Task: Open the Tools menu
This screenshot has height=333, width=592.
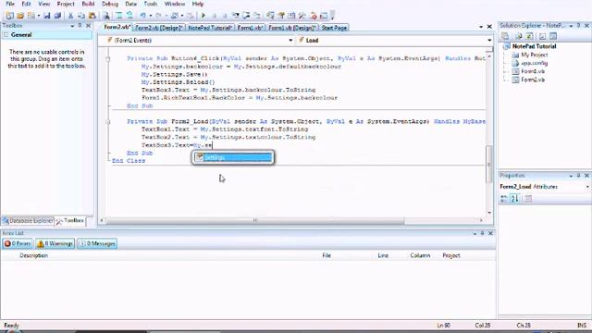Action: [150, 4]
